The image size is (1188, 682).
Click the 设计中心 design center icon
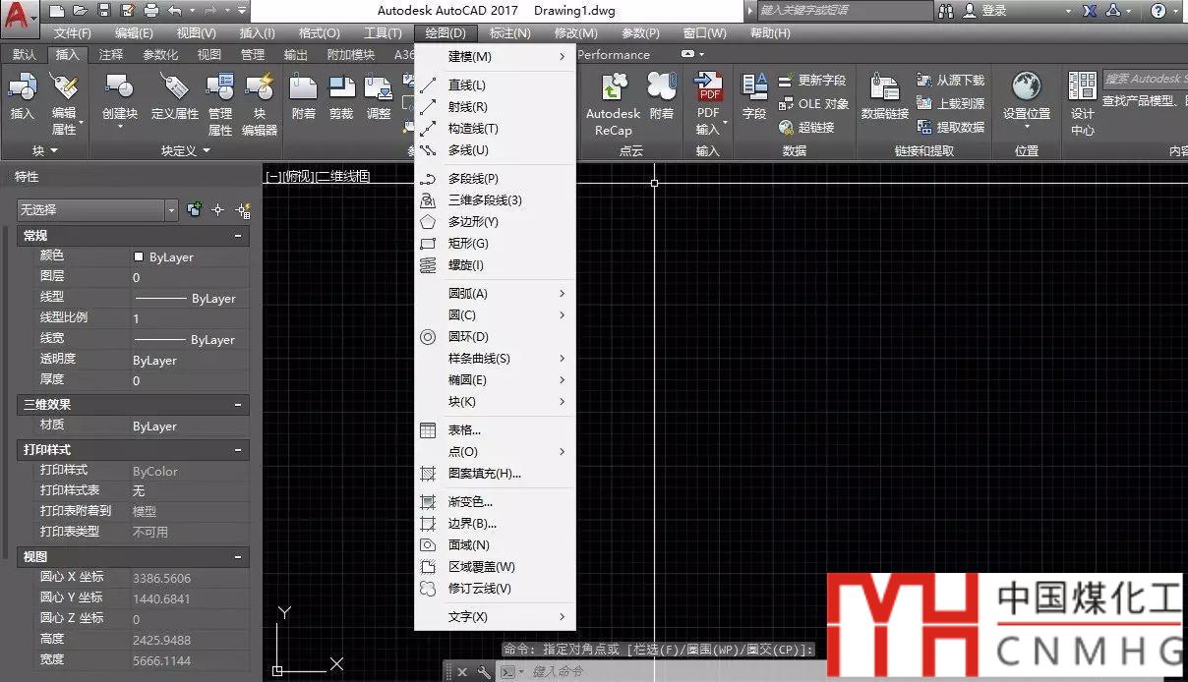point(1082,89)
